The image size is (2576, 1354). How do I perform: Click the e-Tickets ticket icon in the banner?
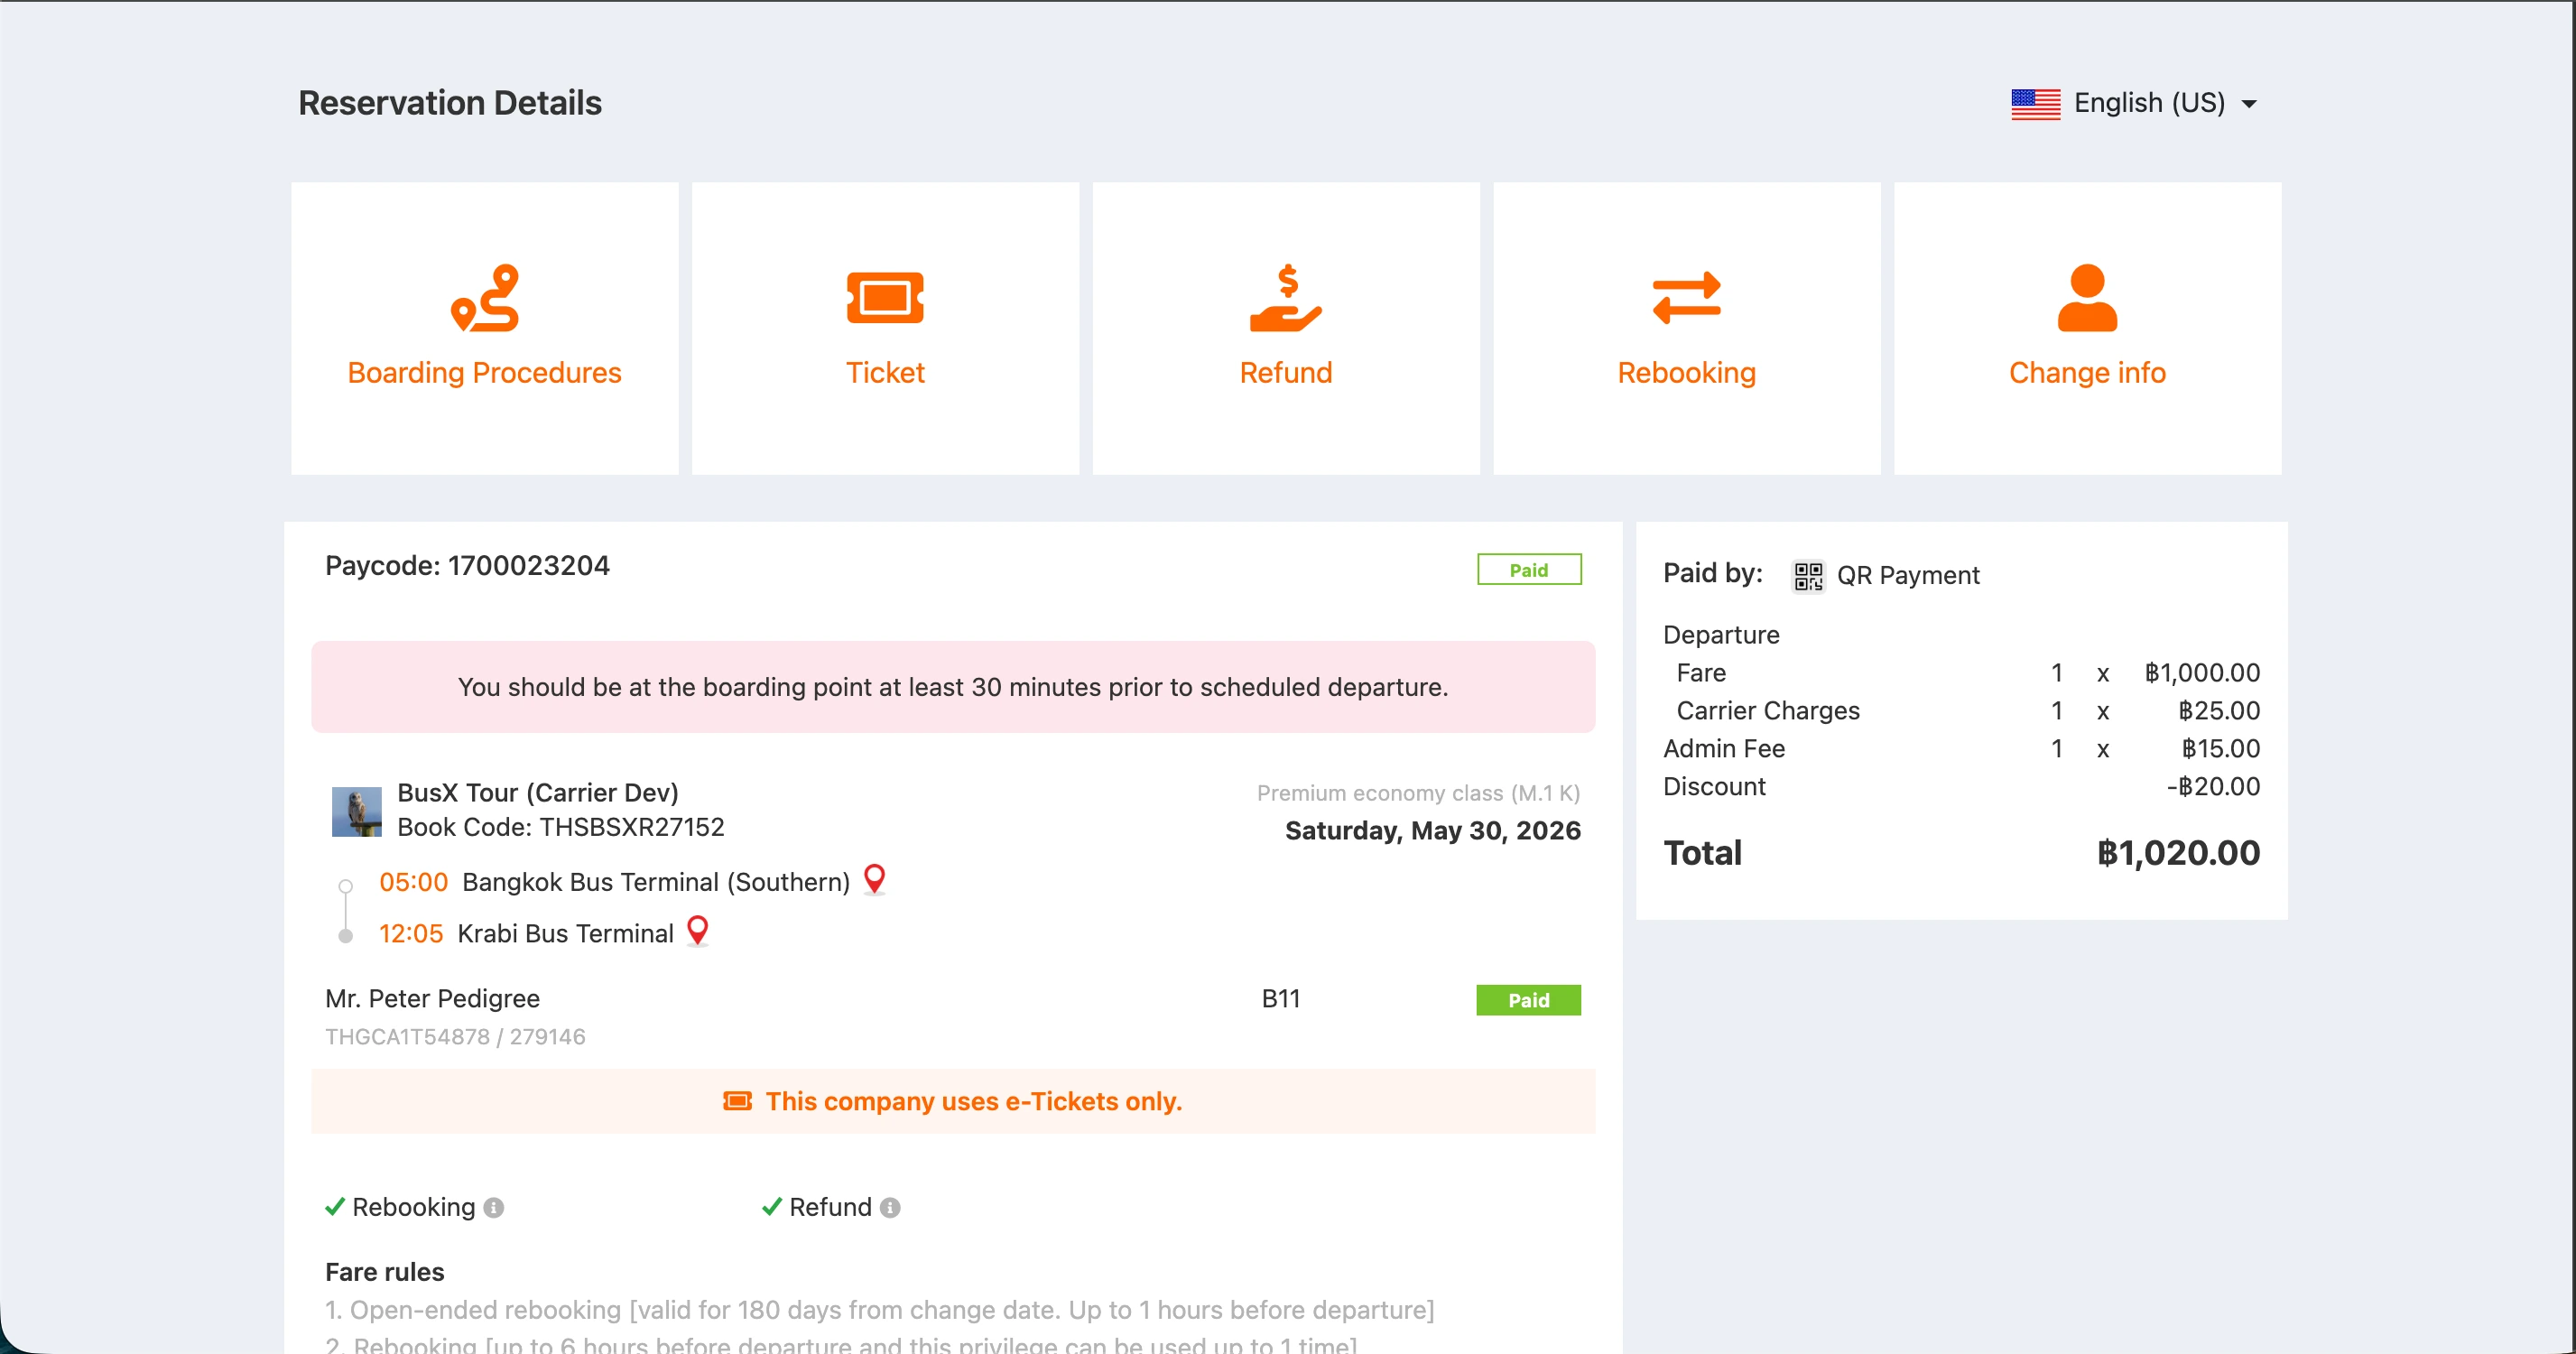tap(737, 1101)
